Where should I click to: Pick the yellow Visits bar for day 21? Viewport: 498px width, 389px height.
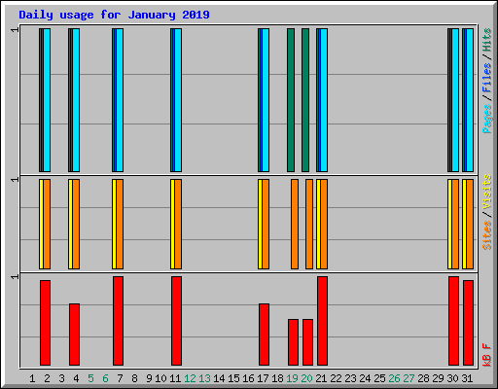tap(318, 224)
